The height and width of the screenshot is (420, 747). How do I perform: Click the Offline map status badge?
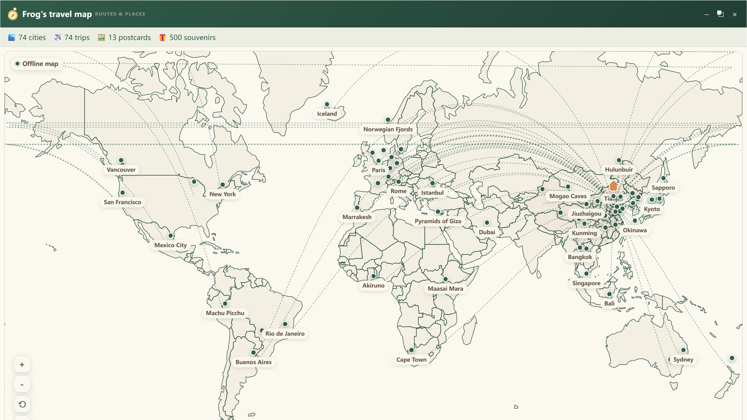pos(37,64)
